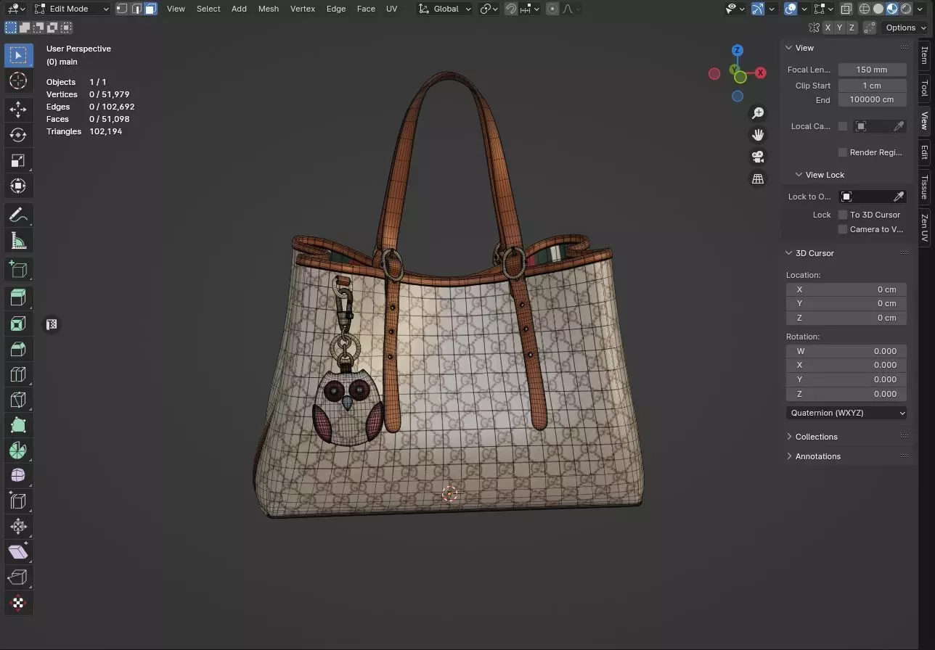Click the Focal Length 150 mm field
Screen dimensions: 935x650
pyautogui.click(x=872, y=70)
